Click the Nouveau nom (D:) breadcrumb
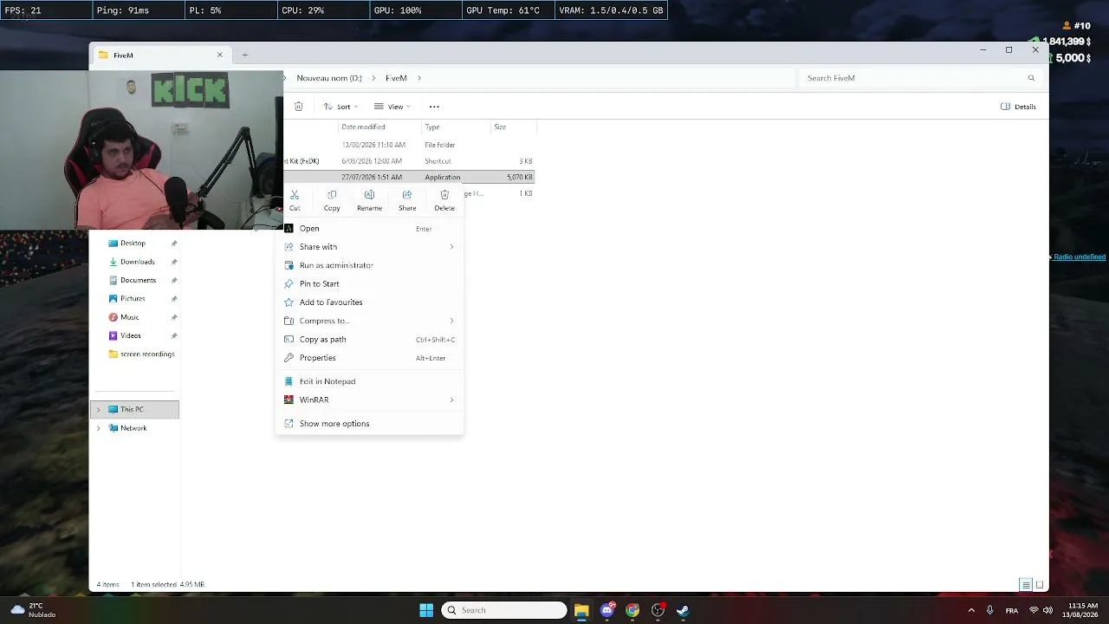Screen dimensions: 1109x624 pos(329,78)
